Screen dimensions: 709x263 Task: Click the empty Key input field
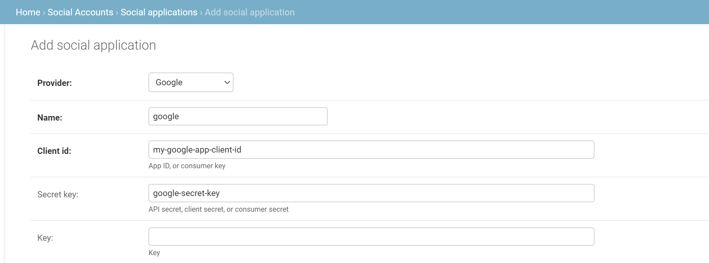371,236
